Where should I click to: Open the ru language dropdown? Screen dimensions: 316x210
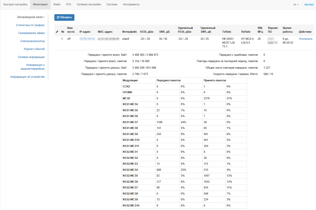point(296,5)
